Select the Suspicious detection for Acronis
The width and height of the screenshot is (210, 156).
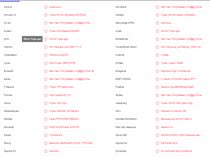[x=55, y=7]
